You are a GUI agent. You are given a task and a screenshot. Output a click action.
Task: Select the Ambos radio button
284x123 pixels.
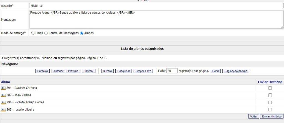click(82, 33)
